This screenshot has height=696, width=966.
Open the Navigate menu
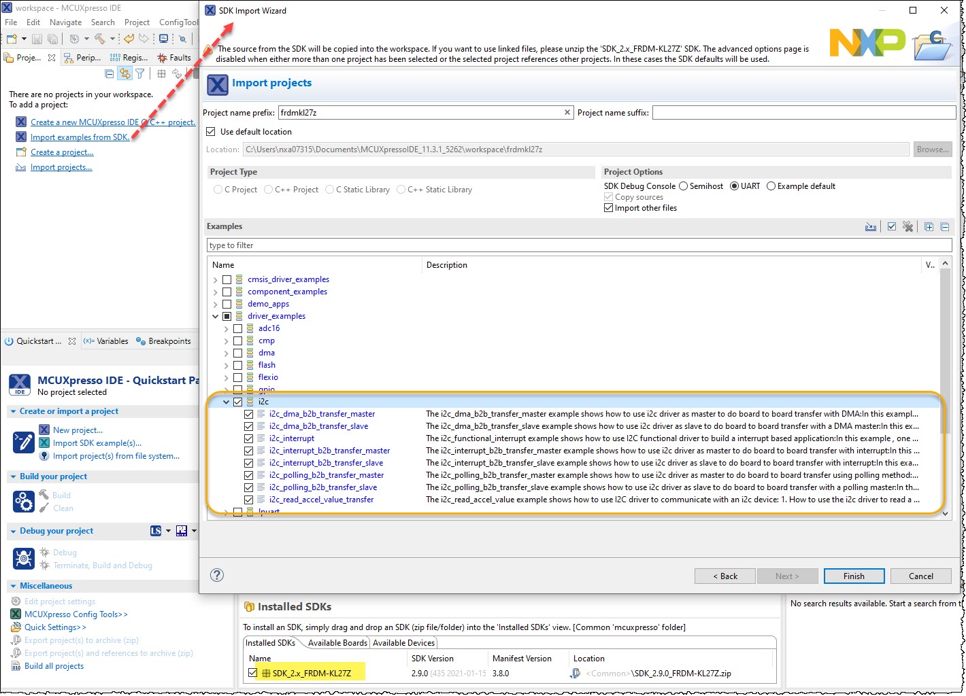[x=65, y=22]
